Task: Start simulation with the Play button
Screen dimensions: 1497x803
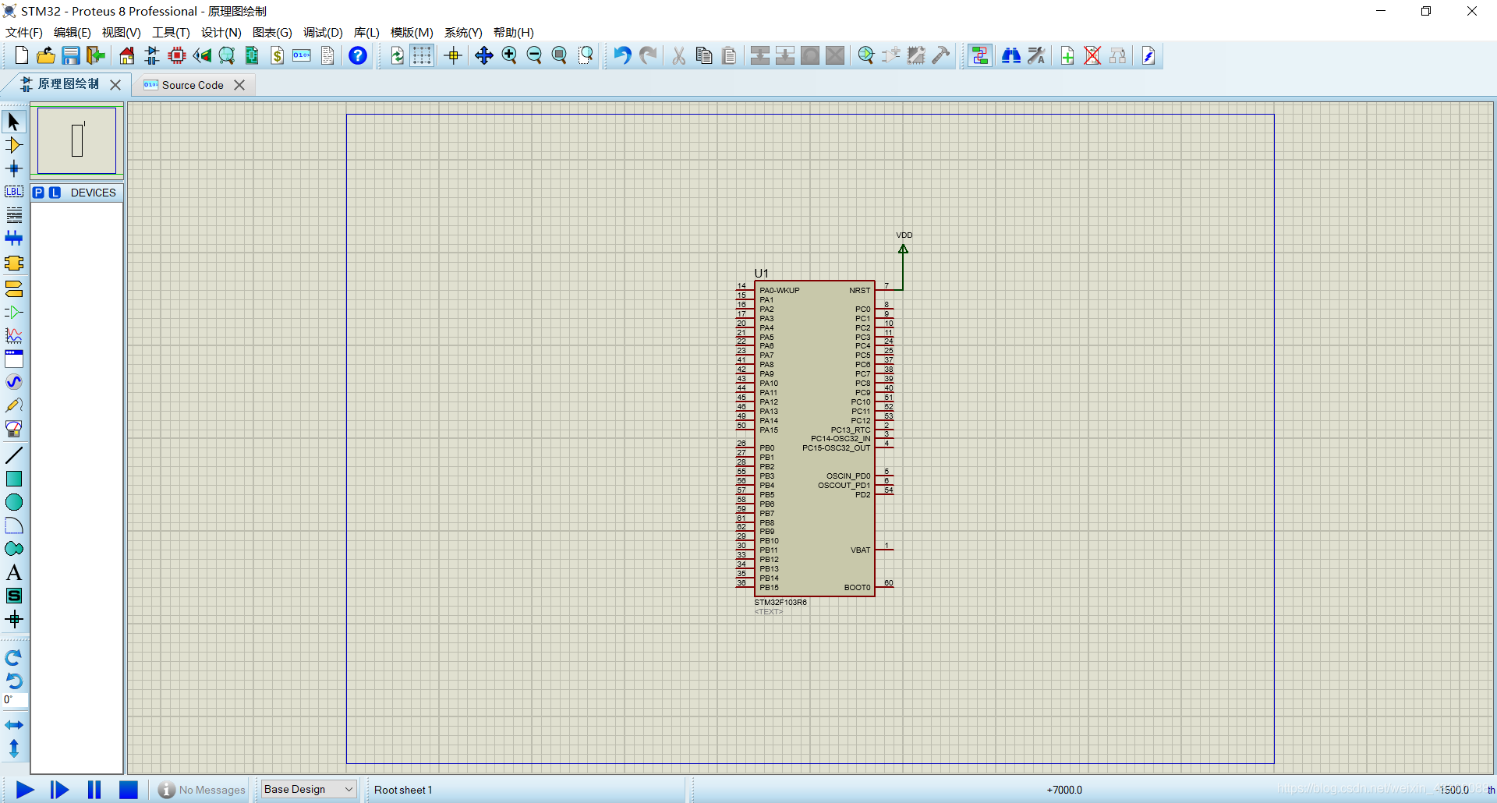Action: 25,790
